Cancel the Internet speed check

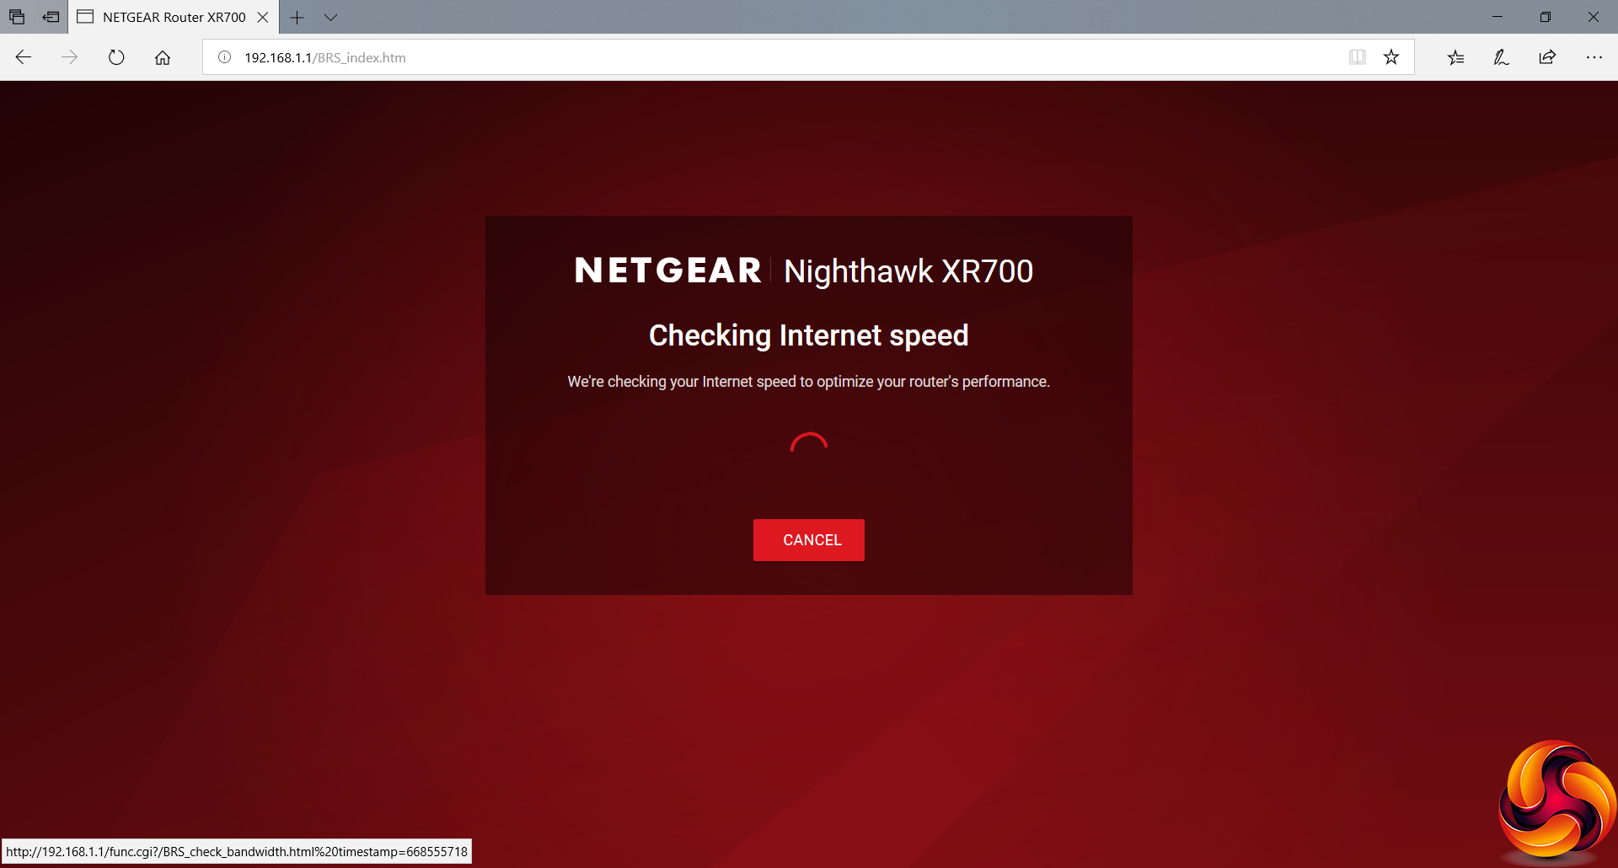[x=809, y=540]
